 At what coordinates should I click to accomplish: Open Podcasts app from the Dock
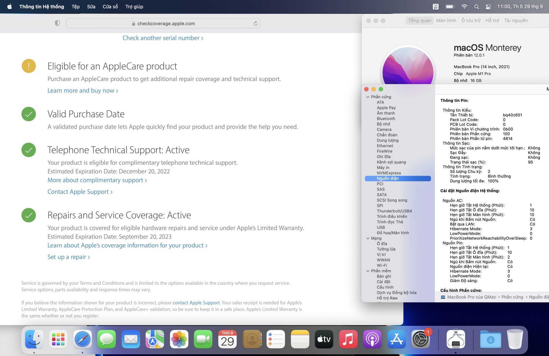[x=372, y=339]
